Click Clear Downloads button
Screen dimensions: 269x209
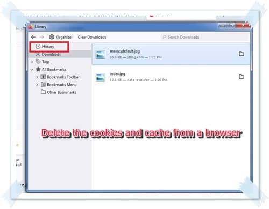tap(92, 37)
